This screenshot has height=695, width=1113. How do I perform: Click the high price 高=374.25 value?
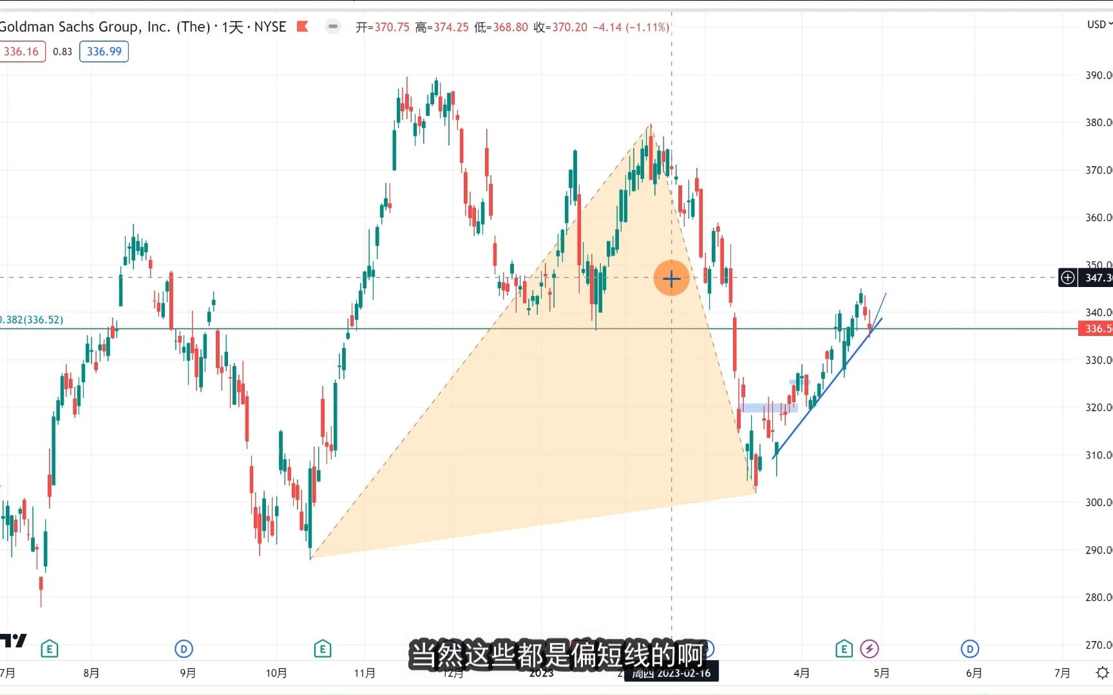click(x=442, y=27)
